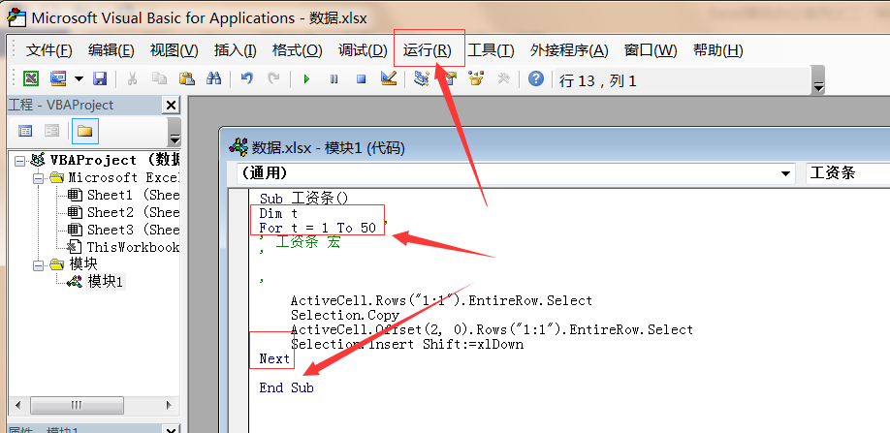Click the Cut scissors icon
Image resolution: width=890 pixels, height=433 pixels.
click(x=132, y=78)
